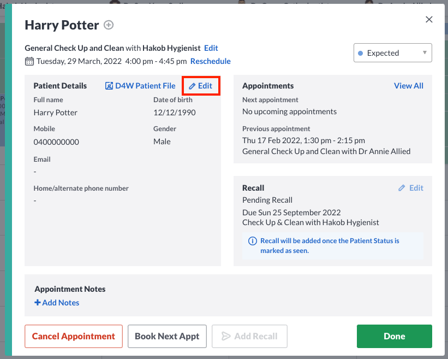The image size is (448, 359).
Task: Click the previous appointment time 'Thu 17 Feb 2022'
Action: (x=271, y=140)
